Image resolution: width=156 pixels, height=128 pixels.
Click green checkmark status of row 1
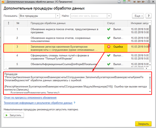tap(109, 29)
